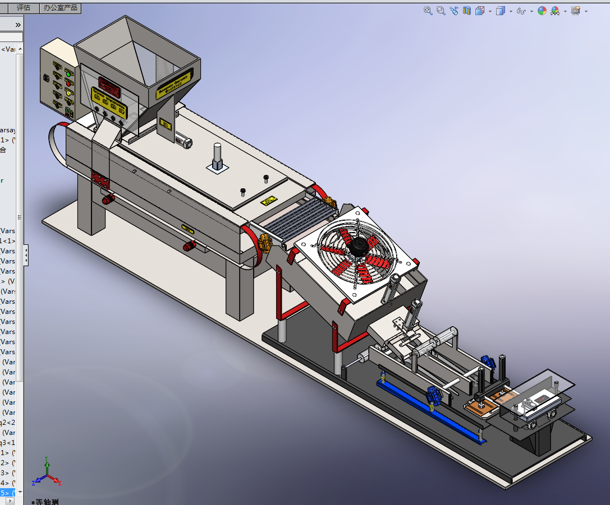Select the red-bladed fan in the model
This screenshot has height=505, width=610.
coord(357,252)
